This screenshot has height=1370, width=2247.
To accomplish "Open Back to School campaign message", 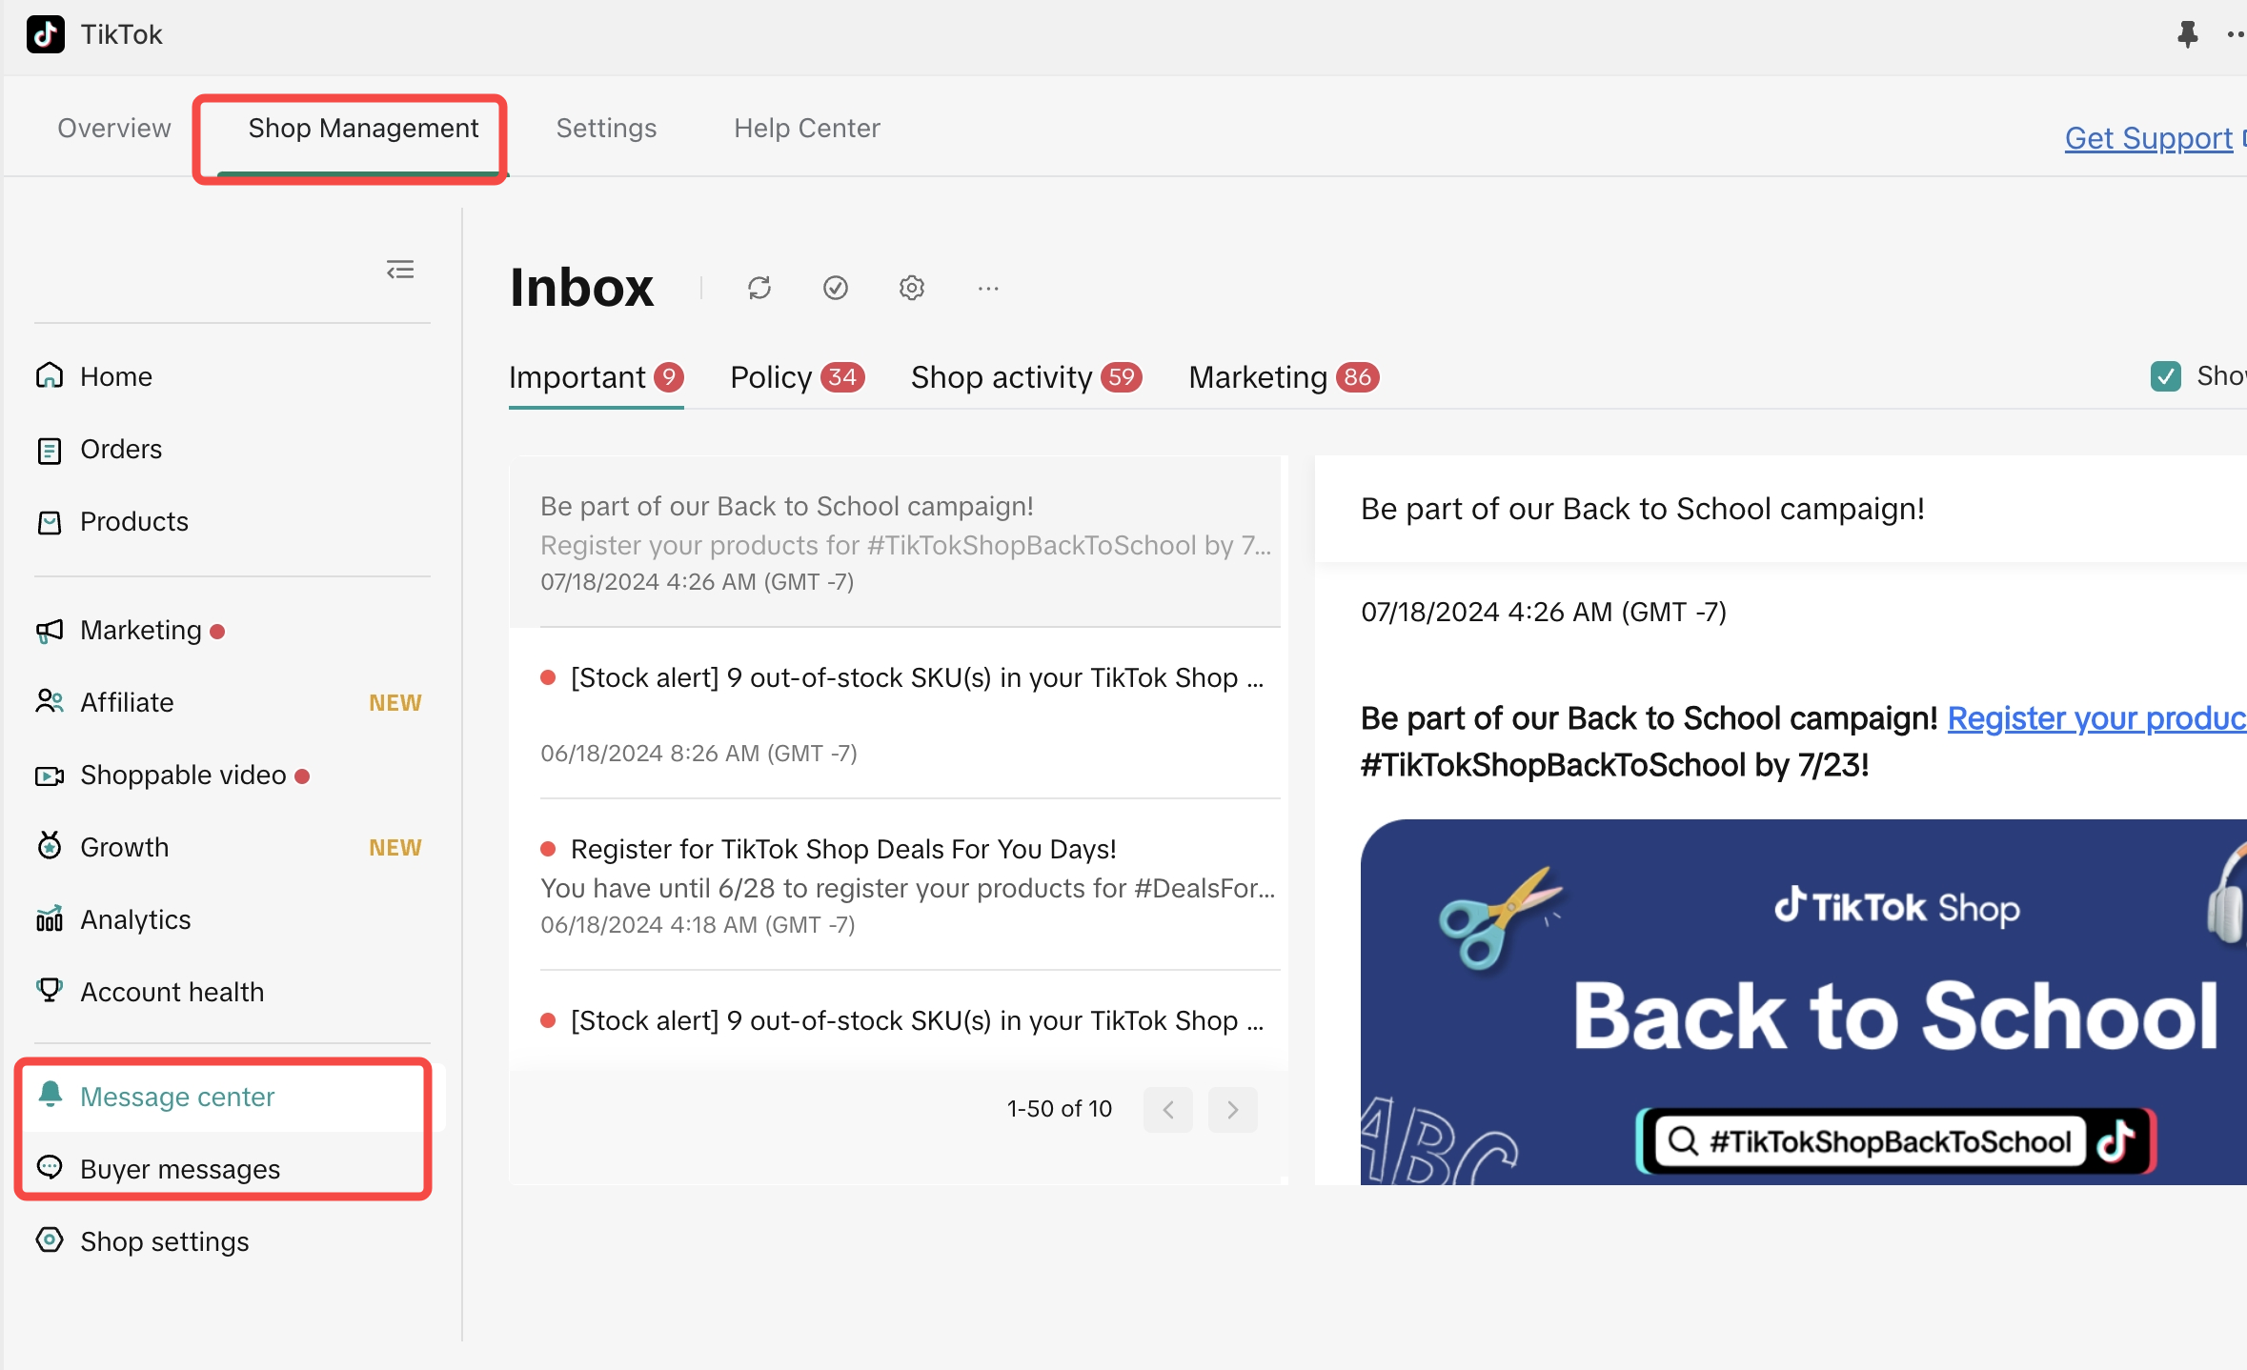I will (x=895, y=541).
